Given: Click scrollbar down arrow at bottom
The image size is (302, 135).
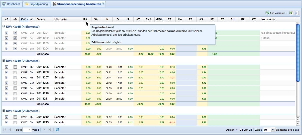Looking at the screenshot, I should pos(298,123).
